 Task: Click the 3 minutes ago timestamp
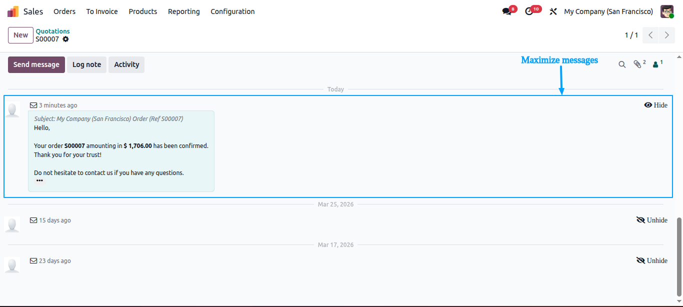58,105
